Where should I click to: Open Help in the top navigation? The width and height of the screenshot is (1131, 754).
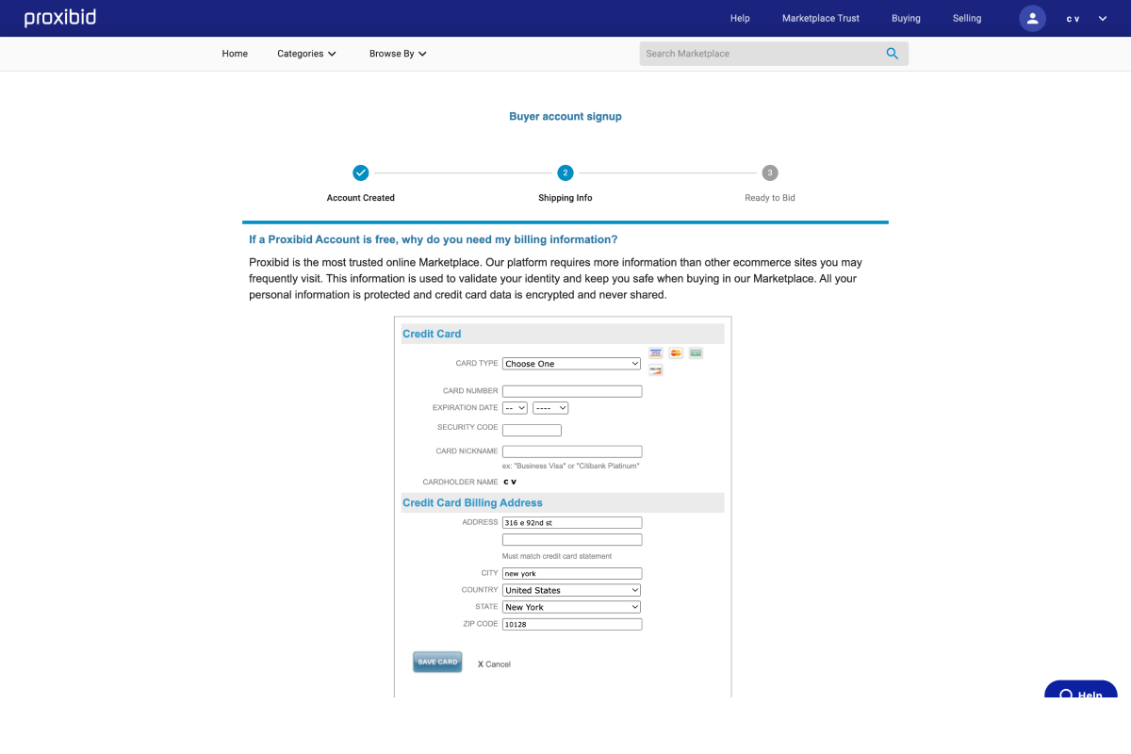[x=740, y=18]
